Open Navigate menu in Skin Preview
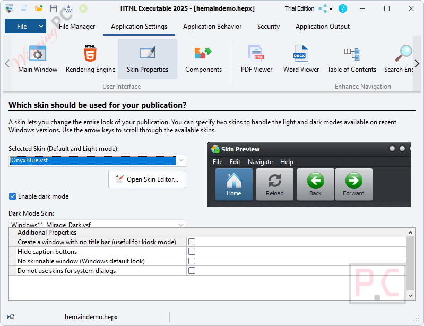This screenshot has height=326, width=424. [x=260, y=162]
